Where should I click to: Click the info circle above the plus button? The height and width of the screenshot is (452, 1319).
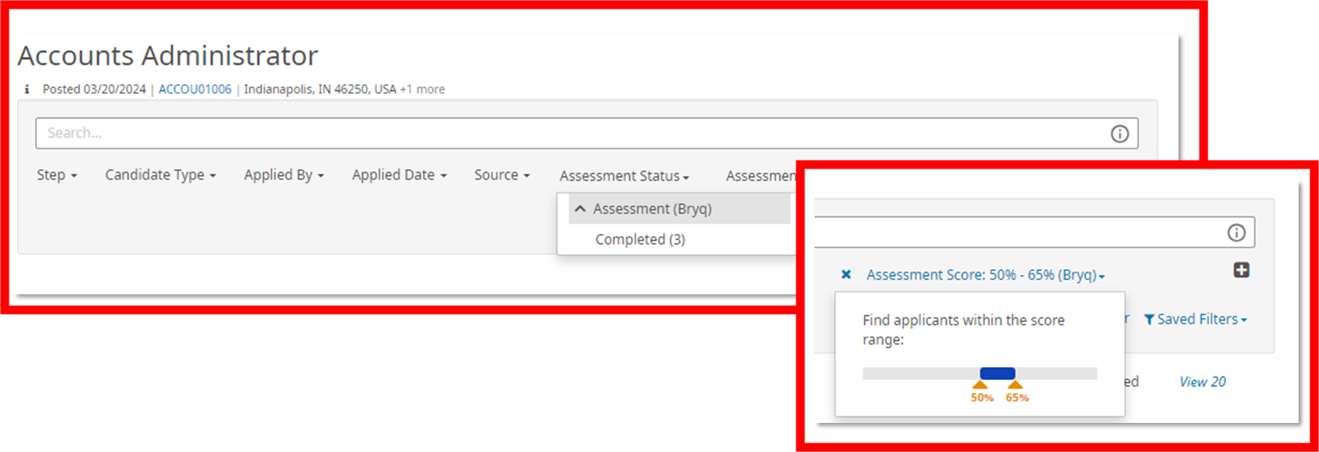1236,233
